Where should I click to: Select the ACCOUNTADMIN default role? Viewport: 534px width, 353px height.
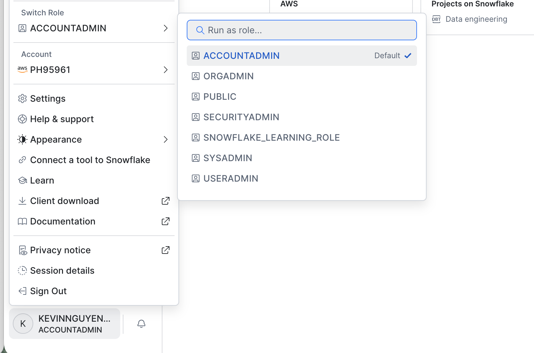[x=302, y=56]
